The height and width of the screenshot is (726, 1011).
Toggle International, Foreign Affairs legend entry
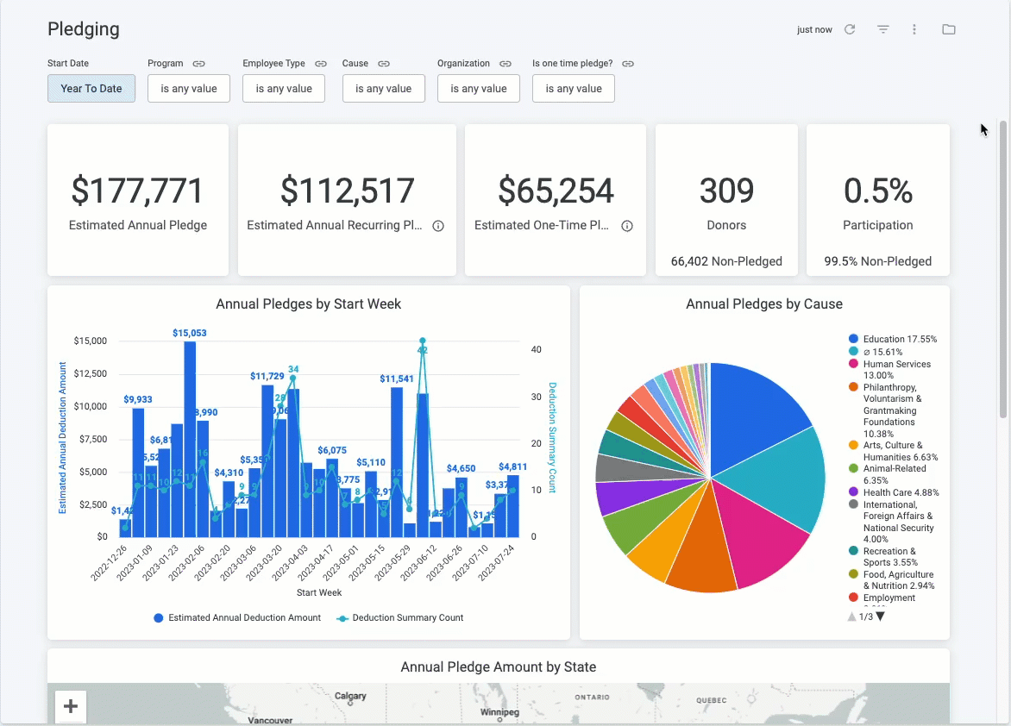[x=891, y=522]
